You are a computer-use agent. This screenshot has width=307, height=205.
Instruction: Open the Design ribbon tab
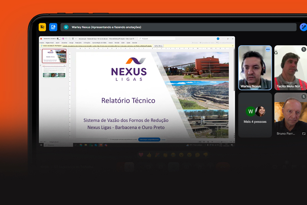coord(71,43)
